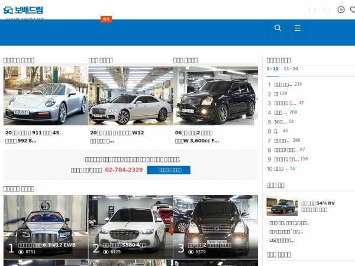The height and width of the screenshot is (266, 355).
Task: Open the hamburger menu icon
Action: 297,28
